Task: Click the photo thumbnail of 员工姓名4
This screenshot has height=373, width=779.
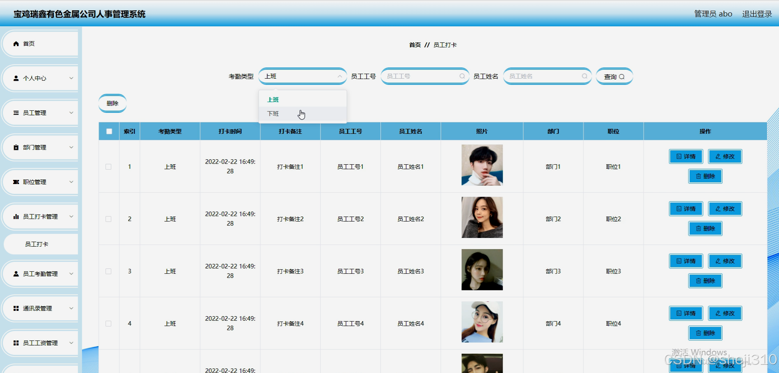Action: [482, 322]
